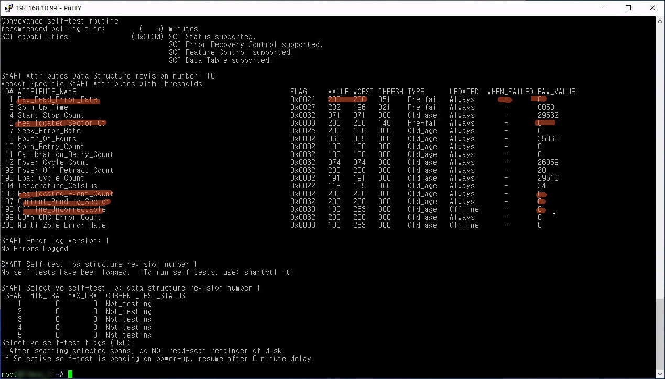The height and width of the screenshot is (379, 665).
Task: Click the ATTRIBUTE_NAME column header
Action: tap(47, 92)
